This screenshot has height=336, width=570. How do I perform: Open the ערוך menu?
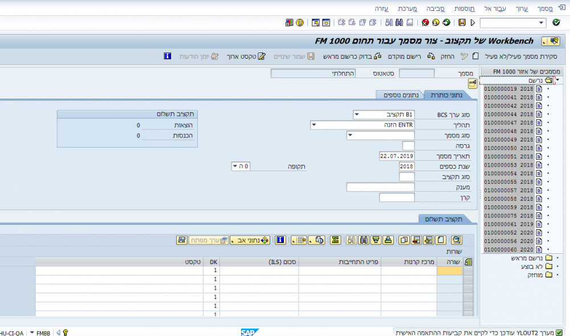coord(522,9)
